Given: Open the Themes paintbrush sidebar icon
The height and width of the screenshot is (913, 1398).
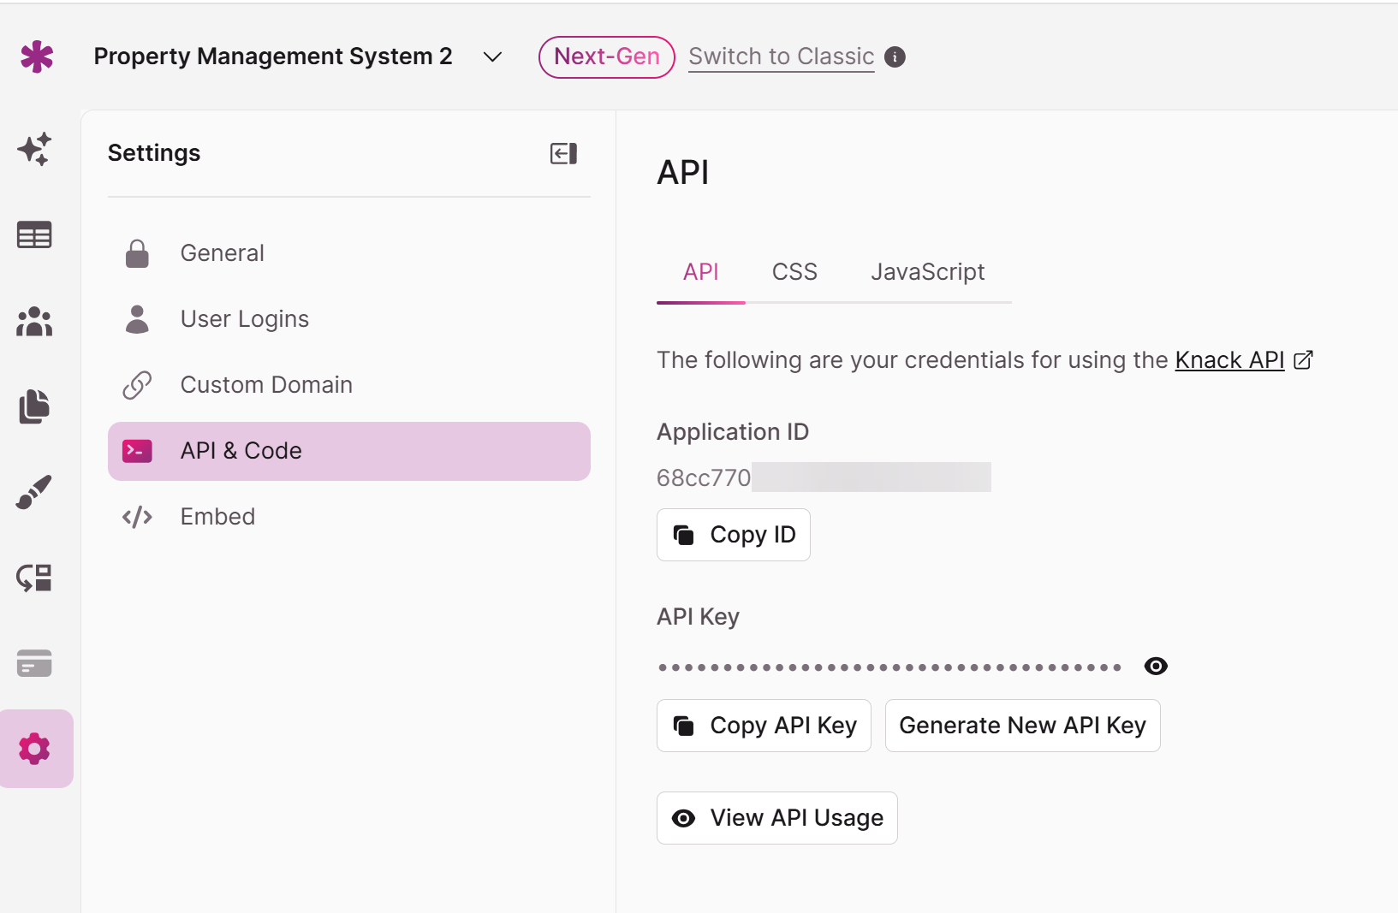Looking at the screenshot, I should tap(34, 492).
